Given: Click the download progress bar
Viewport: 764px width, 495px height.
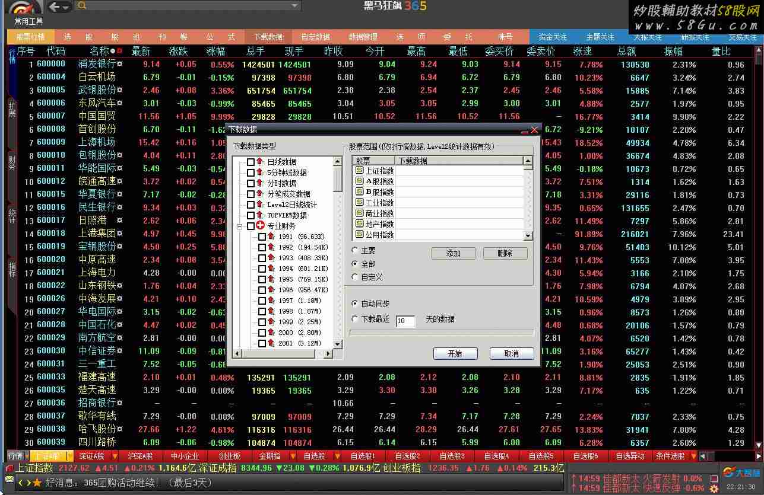Looking at the screenshot, I should (x=442, y=333).
